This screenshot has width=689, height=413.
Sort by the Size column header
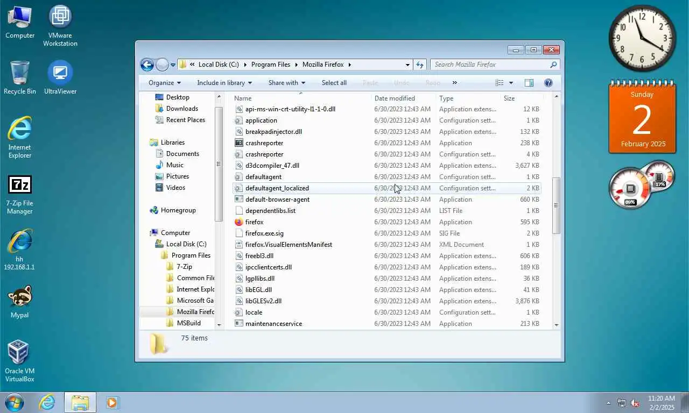522,98
